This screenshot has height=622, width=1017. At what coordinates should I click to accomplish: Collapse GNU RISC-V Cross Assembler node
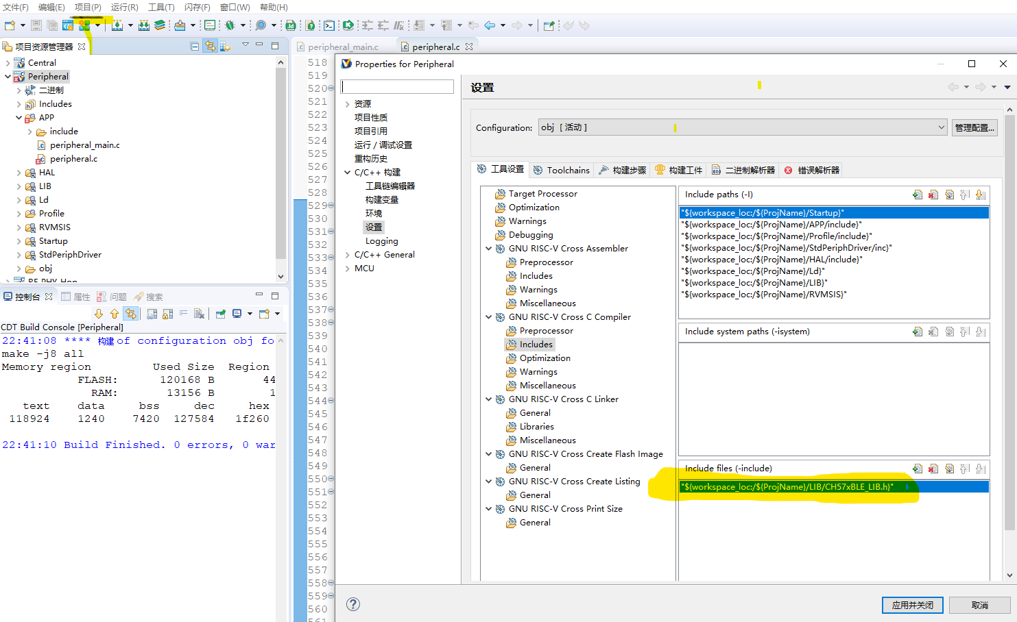[x=488, y=249]
